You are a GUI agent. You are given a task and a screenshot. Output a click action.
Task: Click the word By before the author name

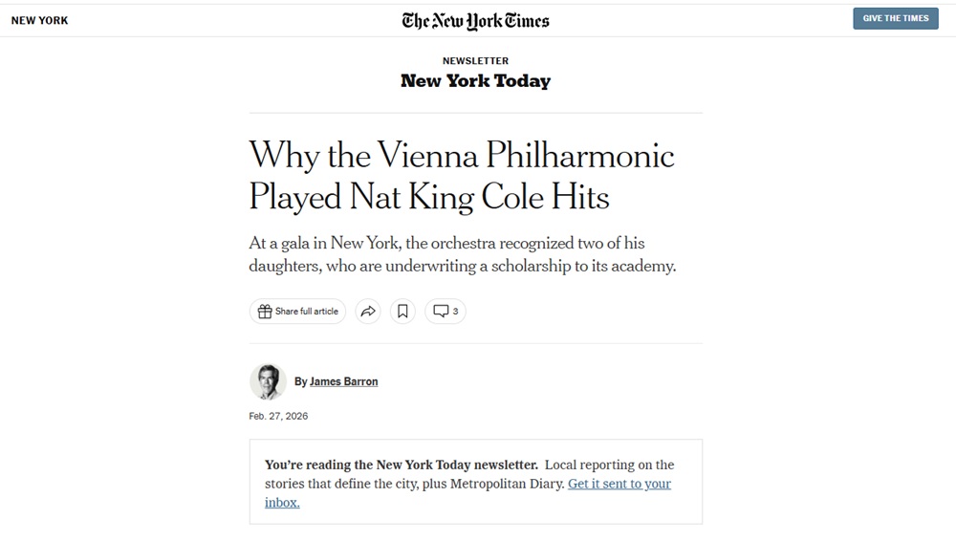click(300, 381)
